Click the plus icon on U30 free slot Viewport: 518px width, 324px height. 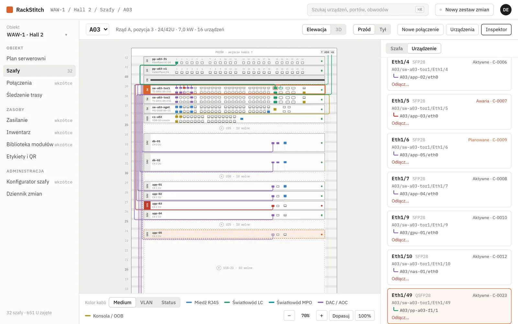click(x=221, y=177)
